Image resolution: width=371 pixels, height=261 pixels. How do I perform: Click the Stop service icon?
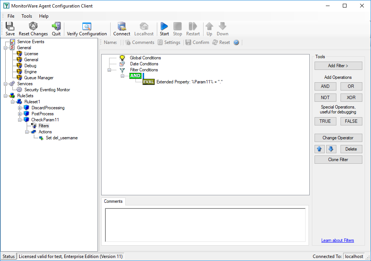coord(178,29)
